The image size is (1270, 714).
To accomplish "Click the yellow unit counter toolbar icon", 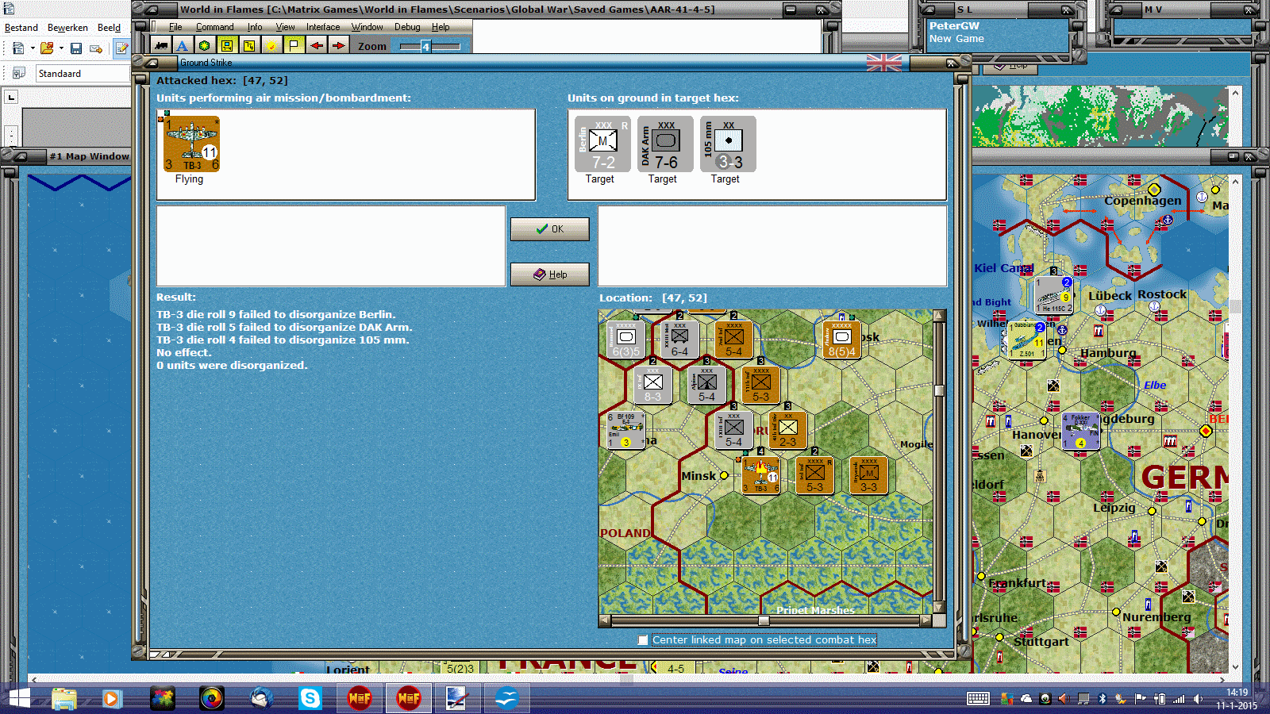I will coord(227,46).
